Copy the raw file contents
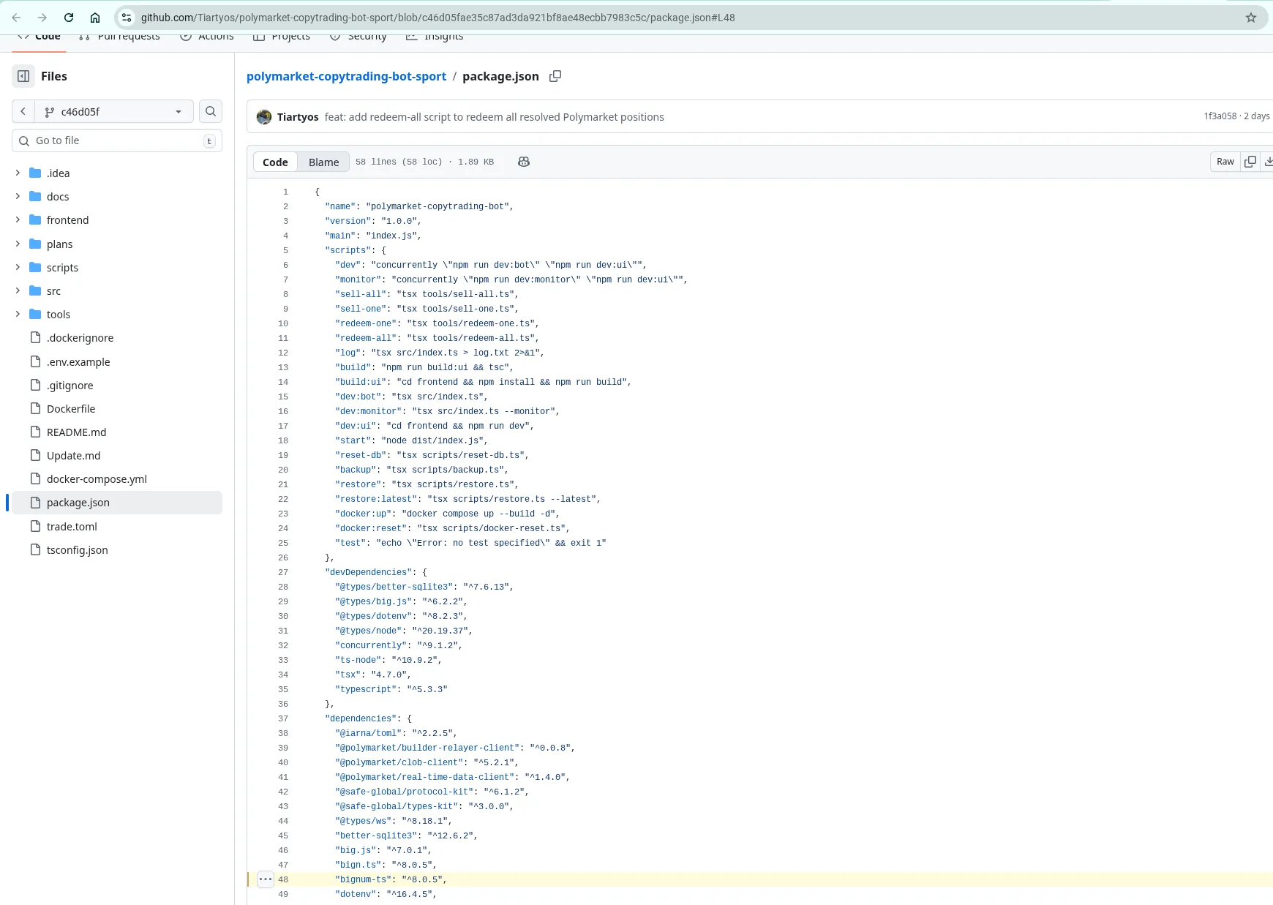The height and width of the screenshot is (905, 1273). 1250,161
